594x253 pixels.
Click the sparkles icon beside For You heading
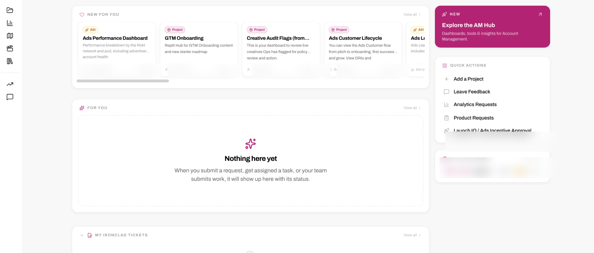[x=82, y=108]
